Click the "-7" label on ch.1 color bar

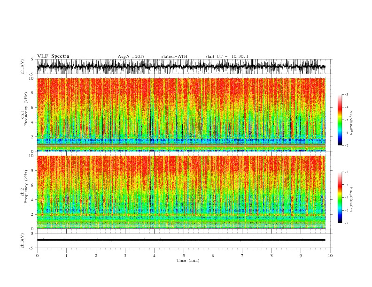click(x=347, y=145)
